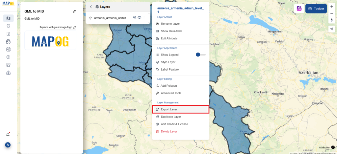Viewport: 337px width, 154px height.
Task: Open notifications bell in left sidebar
Action: (x=8, y=135)
